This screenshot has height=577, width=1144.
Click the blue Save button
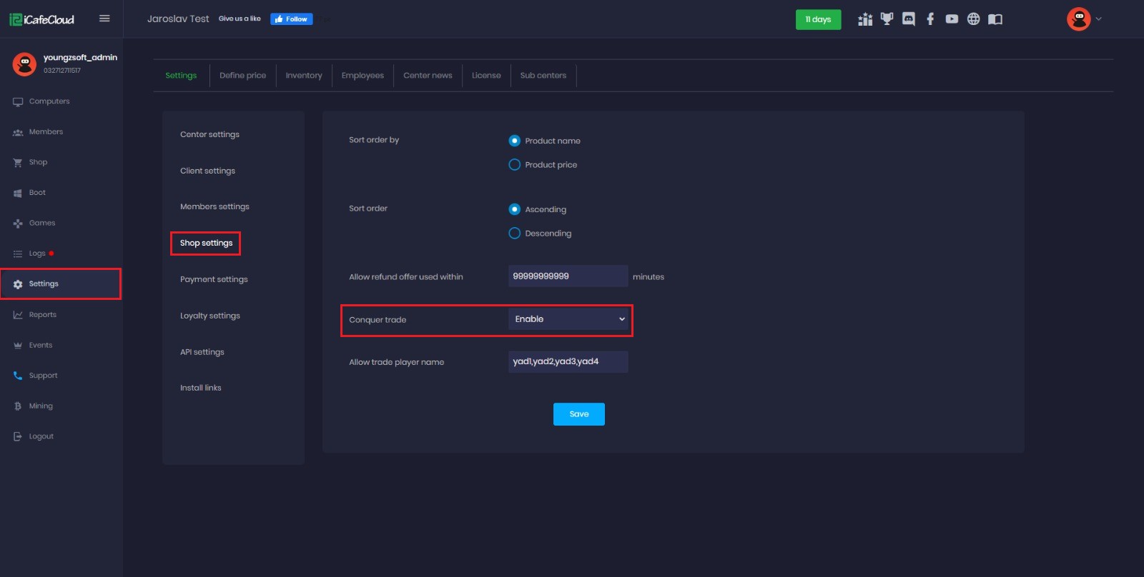(x=578, y=414)
